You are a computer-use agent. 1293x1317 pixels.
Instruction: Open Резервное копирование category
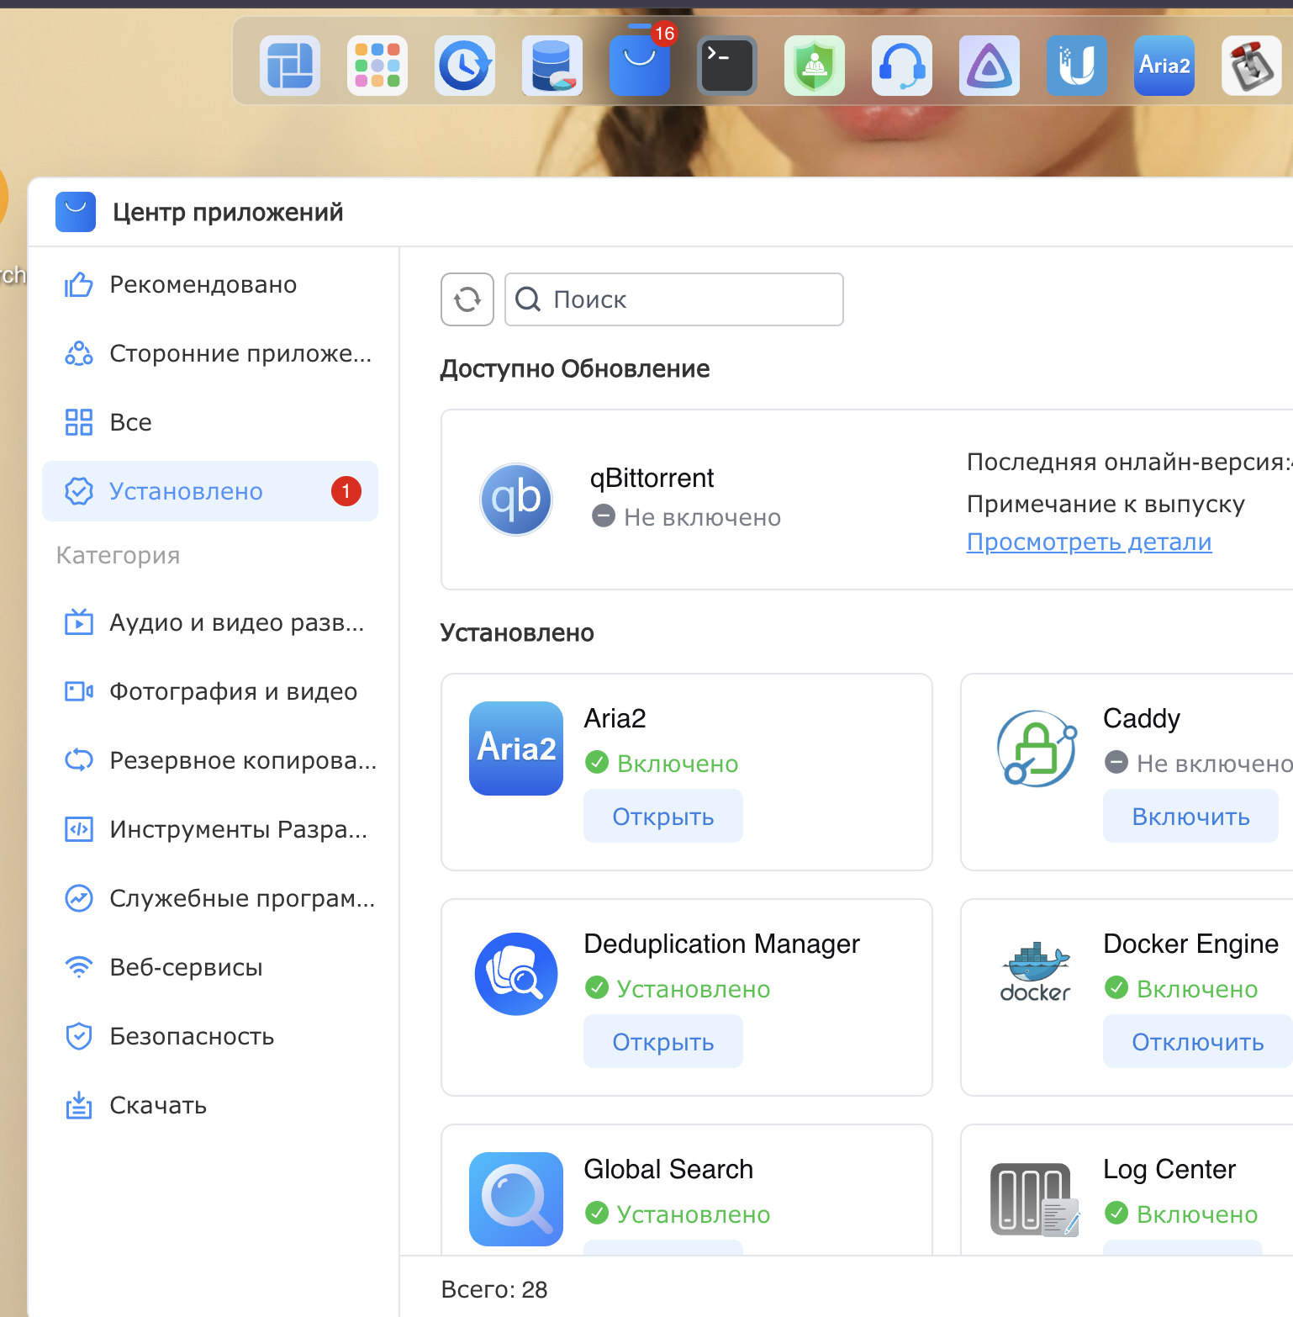coord(210,760)
